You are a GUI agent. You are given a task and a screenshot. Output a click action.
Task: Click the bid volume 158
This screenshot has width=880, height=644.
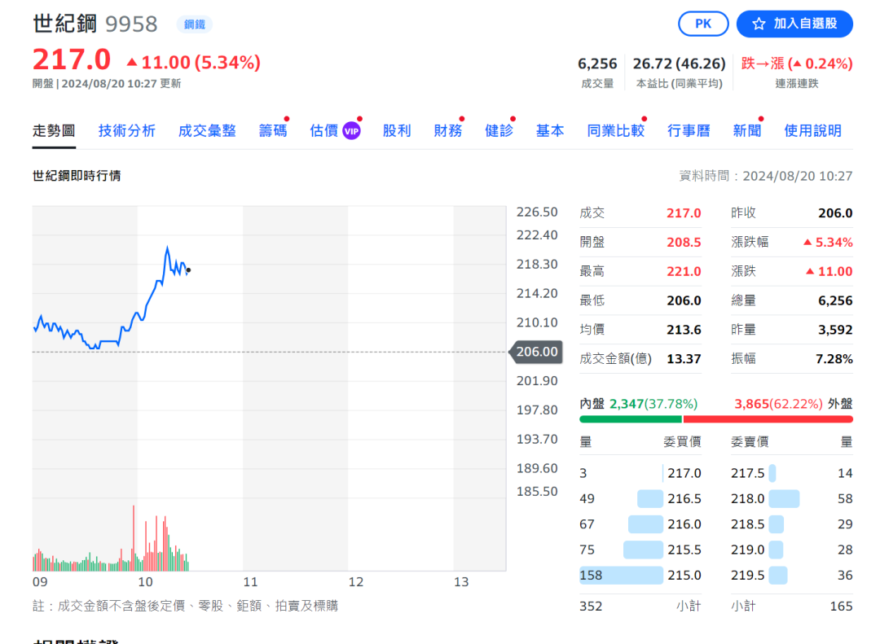click(x=591, y=576)
